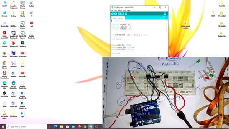The height and width of the screenshot is (129, 229).
Task: Open the Tools menu in Arduino
Action: (124, 10)
